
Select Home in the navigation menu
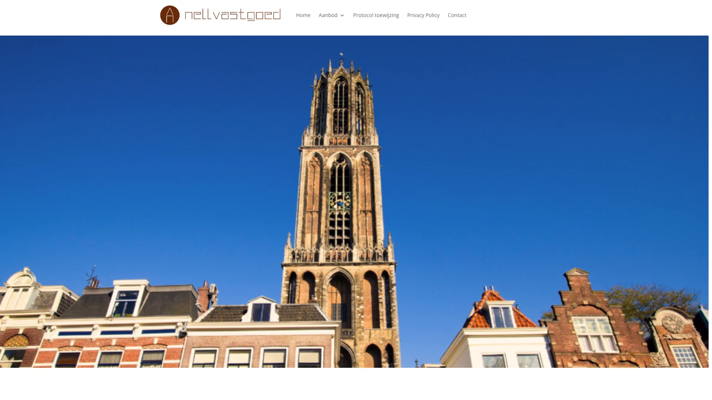[x=303, y=15]
